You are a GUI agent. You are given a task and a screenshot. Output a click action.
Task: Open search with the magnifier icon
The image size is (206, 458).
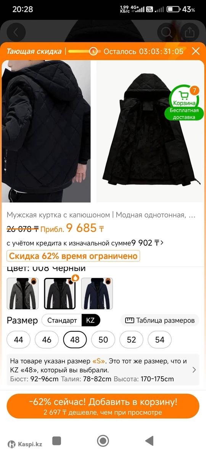coord(167,32)
